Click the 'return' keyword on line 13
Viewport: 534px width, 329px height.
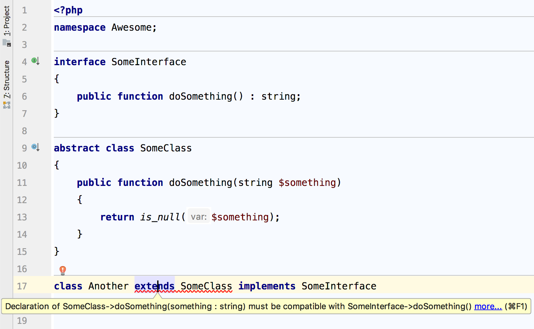tap(117, 217)
